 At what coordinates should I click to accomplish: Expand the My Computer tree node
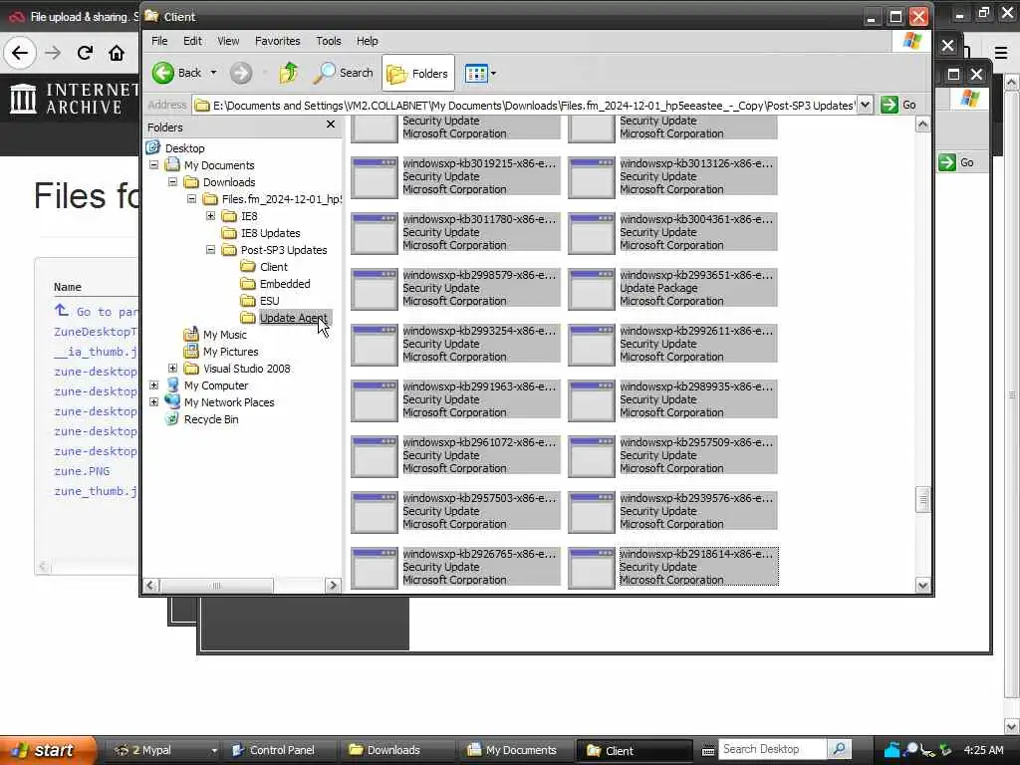tap(154, 385)
